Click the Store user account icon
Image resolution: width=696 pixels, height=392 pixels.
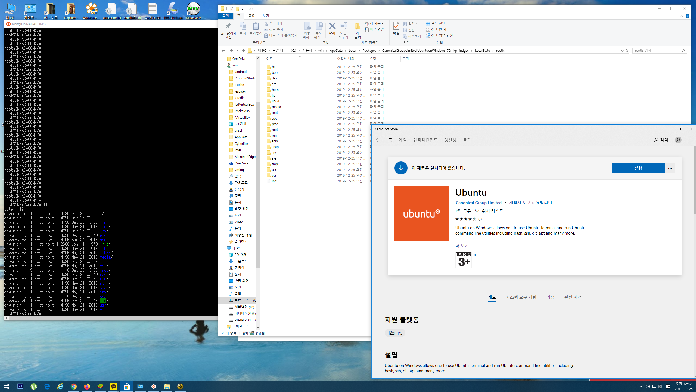coord(678,140)
